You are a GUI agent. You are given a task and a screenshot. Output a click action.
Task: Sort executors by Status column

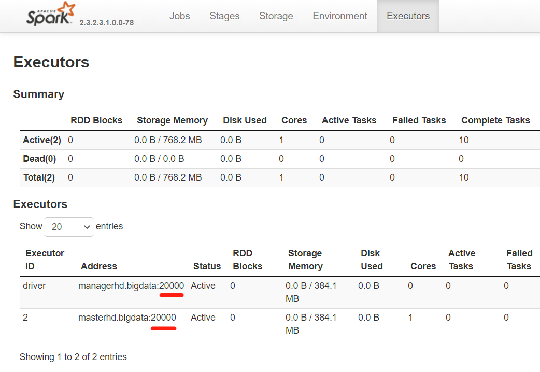(x=207, y=266)
